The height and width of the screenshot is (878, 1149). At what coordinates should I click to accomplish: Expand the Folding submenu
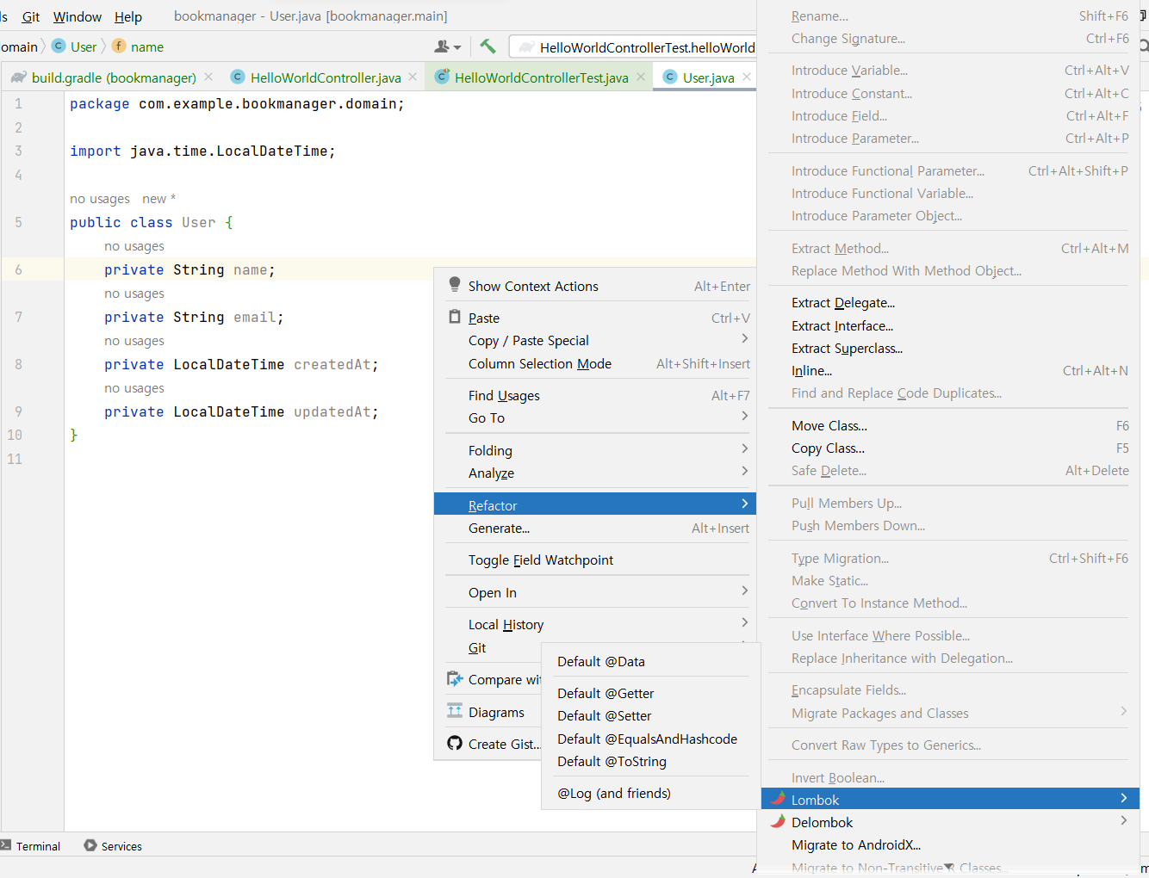coord(595,450)
